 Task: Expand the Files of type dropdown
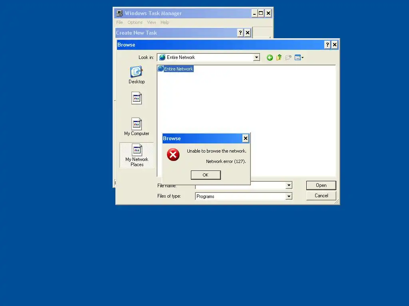289,196
